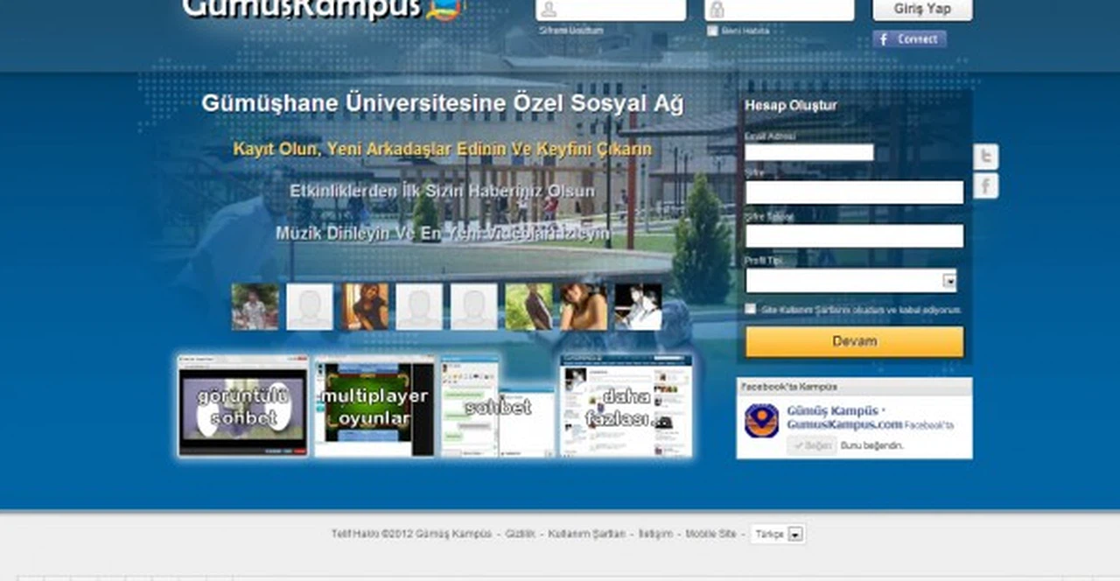Open the görüntülü sohbet feature preview

click(x=243, y=407)
